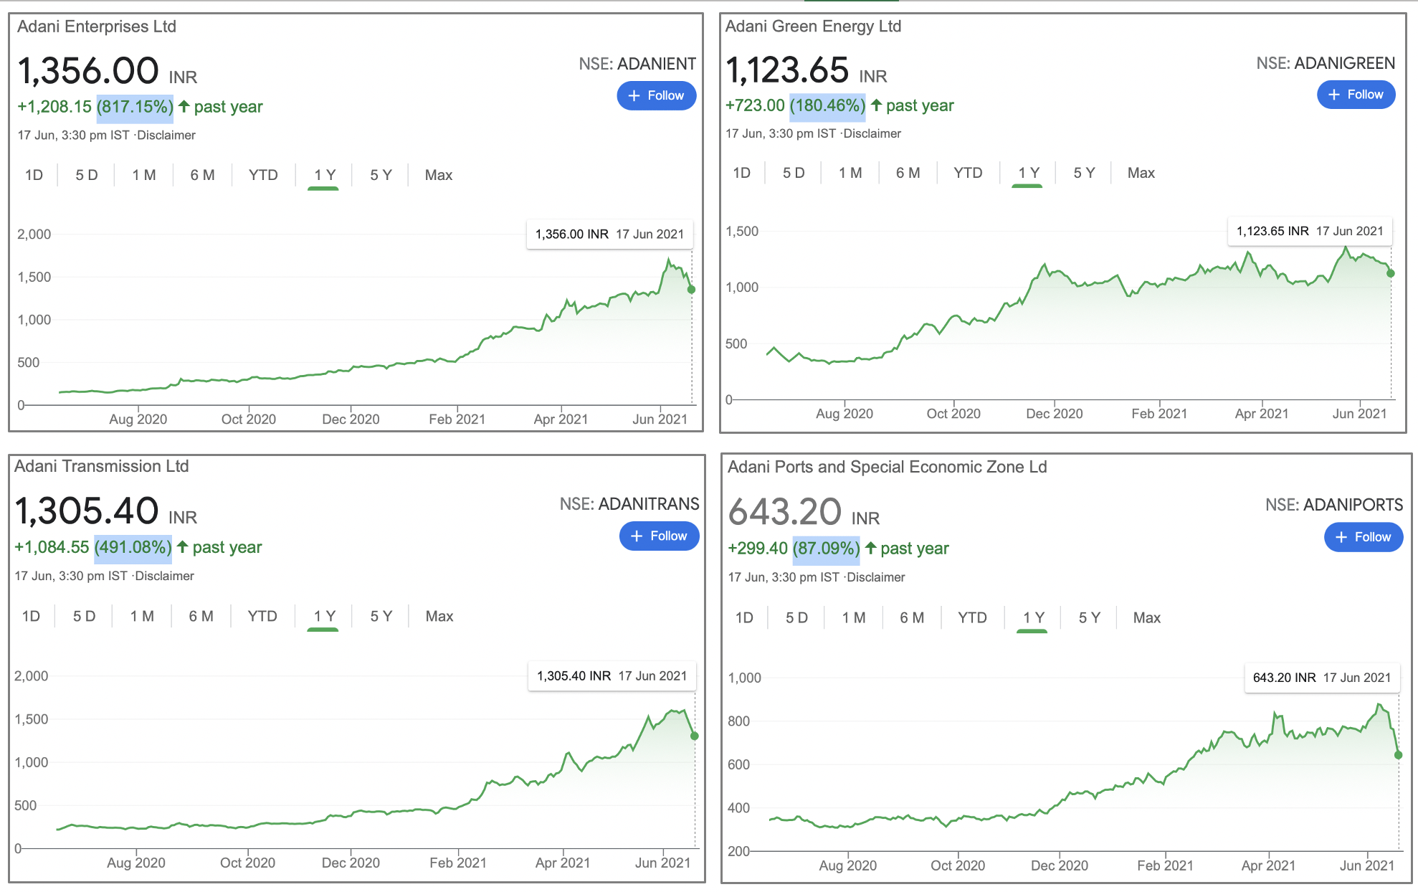The image size is (1418, 892).
Task: Select 1 Y range on Adani Green Energy chart
Action: point(1029,173)
